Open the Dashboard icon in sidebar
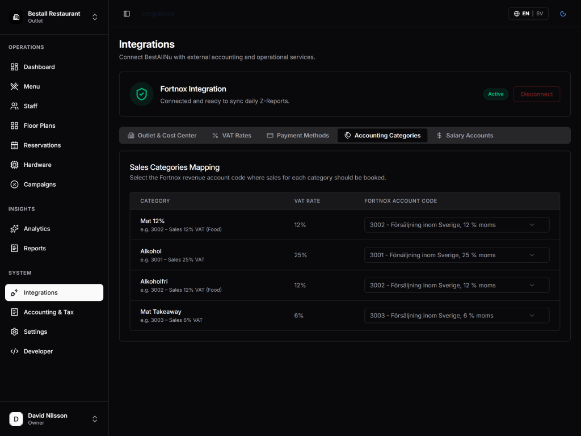The height and width of the screenshot is (436, 581). pyautogui.click(x=14, y=67)
